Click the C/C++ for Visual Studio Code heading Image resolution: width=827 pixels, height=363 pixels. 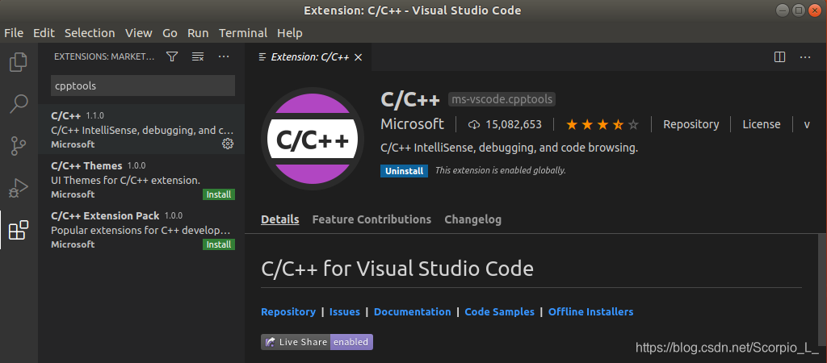click(397, 269)
